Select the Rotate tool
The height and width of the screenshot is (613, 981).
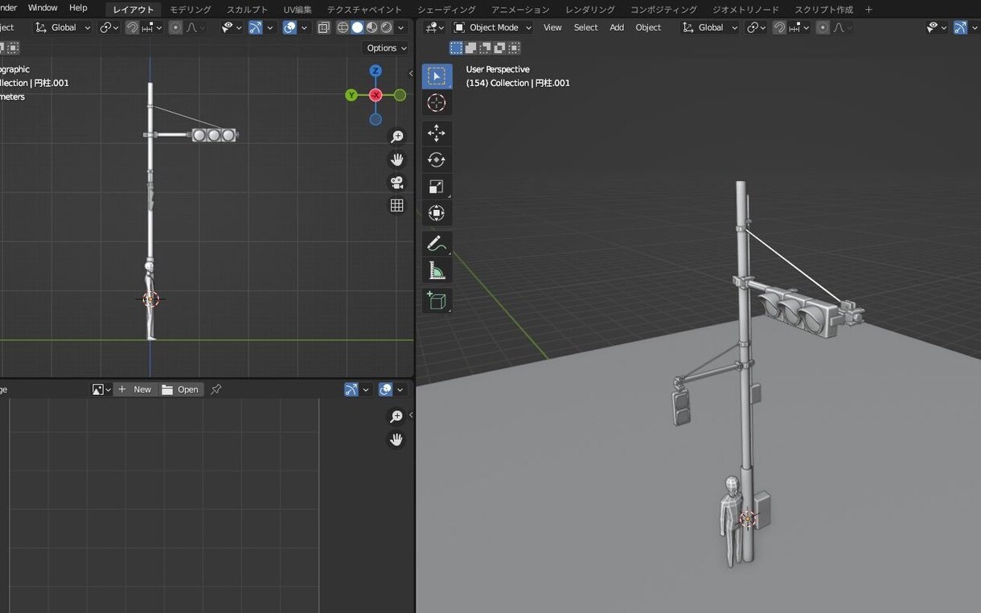tap(437, 159)
